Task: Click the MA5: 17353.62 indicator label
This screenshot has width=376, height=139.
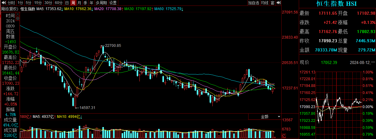Action: point(50,9)
